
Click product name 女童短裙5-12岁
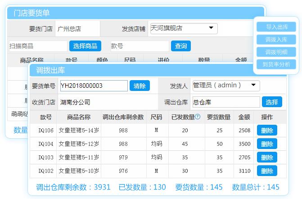[79, 144]
